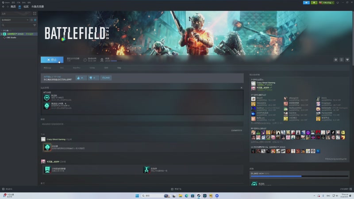This screenshot has height=199, width=354.
Task: Open the 社区 community tab
Action: (26, 7)
